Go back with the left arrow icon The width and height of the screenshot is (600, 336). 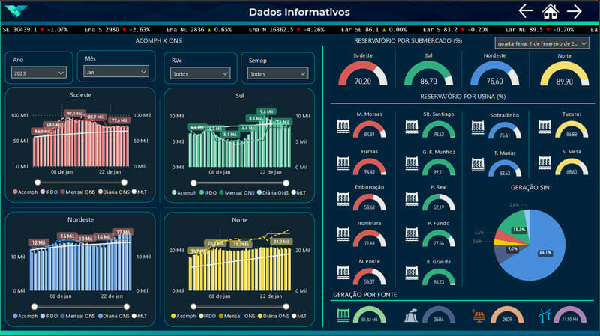click(x=526, y=11)
